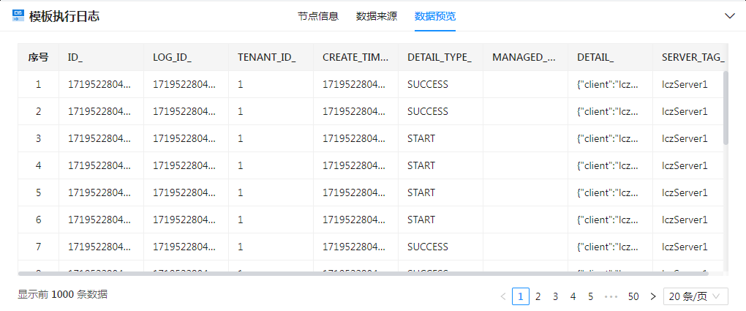This screenshot has width=746, height=311.
Task: Open the 数据来源 tab
Action: (x=376, y=15)
